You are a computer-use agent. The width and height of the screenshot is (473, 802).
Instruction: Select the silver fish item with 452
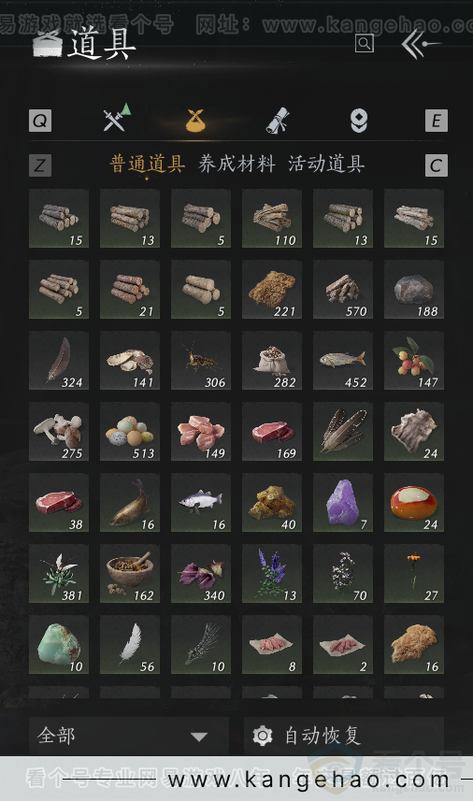pos(343,360)
